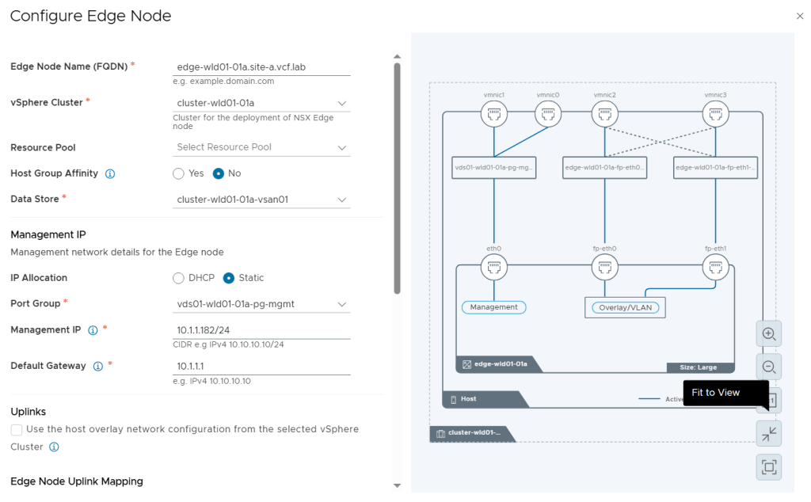The width and height of the screenshot is (811, 502).
Task: Click the full screen frame icon
Action: click(768, 467)
